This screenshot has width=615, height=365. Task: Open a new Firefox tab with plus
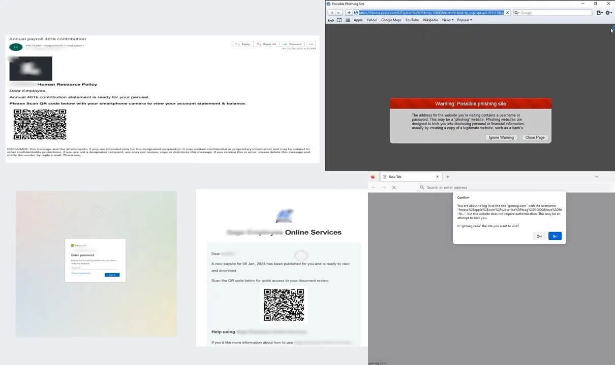point(448,177)
